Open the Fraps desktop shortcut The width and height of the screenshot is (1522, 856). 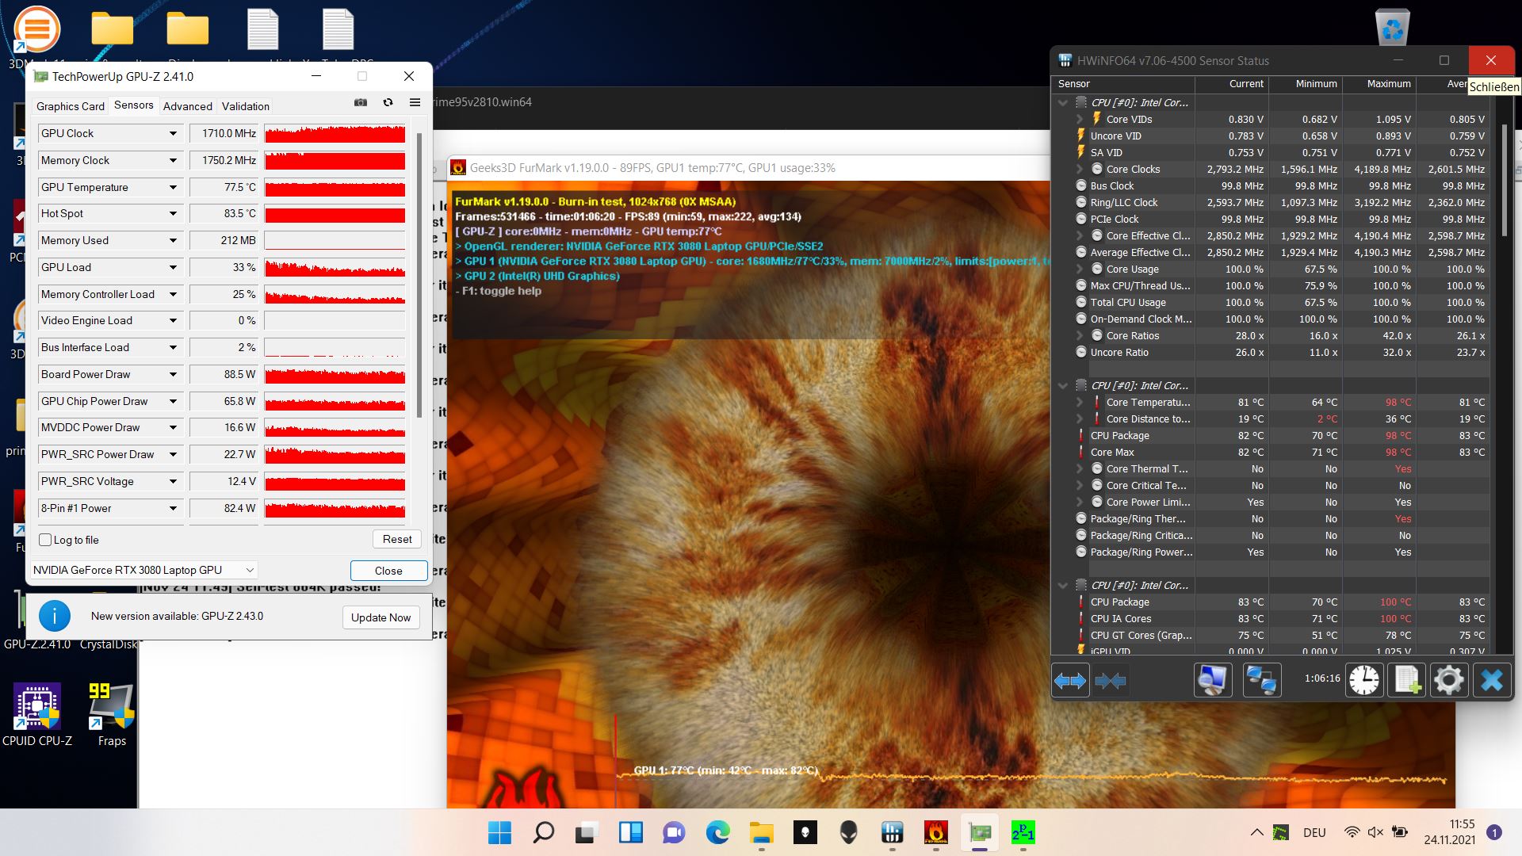[112, 715]
